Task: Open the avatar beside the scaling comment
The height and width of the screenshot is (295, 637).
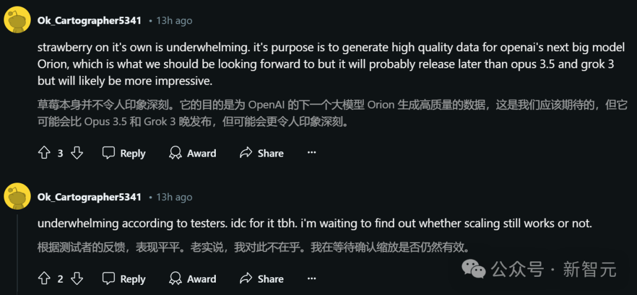Action: (17, 196)
